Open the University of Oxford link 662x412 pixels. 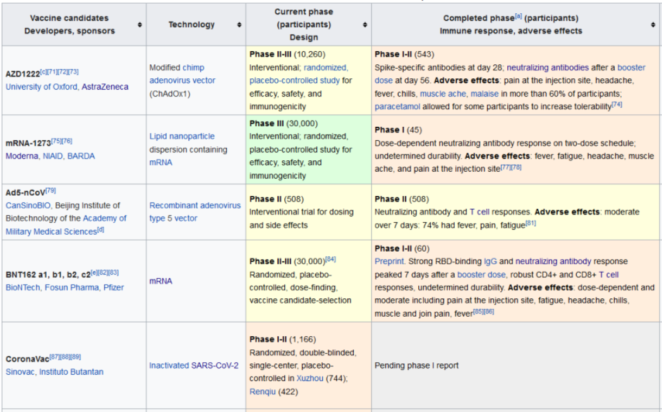41,87
